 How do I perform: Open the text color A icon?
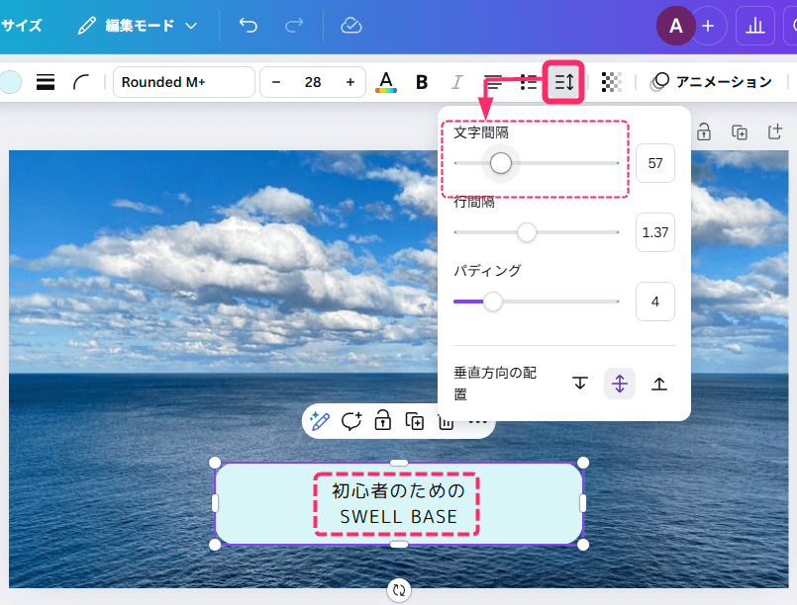click(x=386, y=82)
